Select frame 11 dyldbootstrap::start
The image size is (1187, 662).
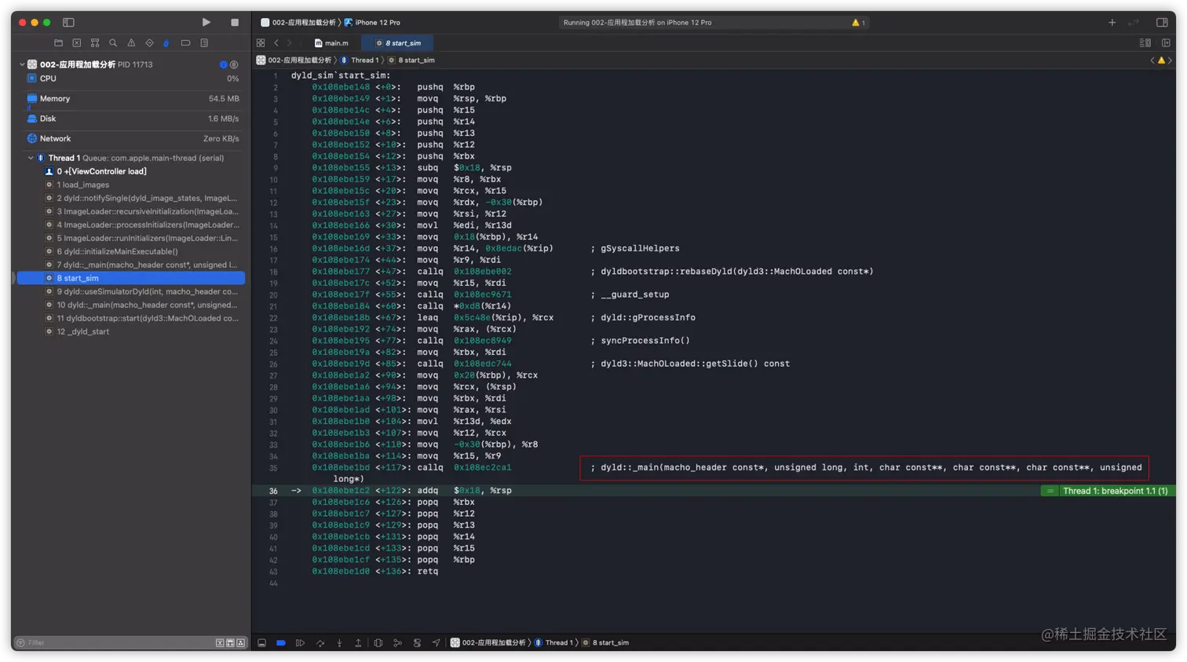(131, 318)
